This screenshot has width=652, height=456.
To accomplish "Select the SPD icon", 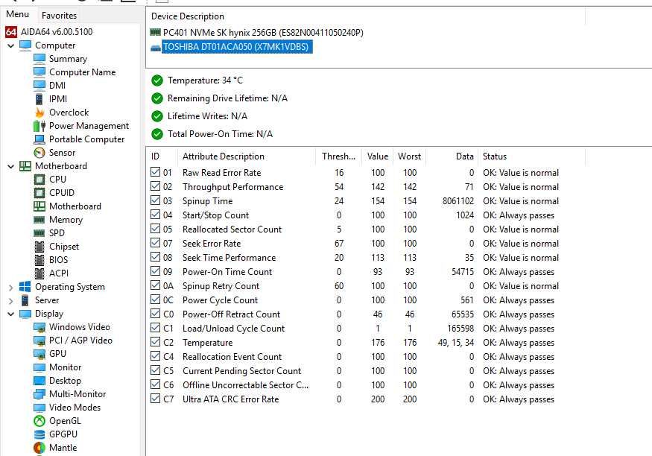I will coord(39,232).
